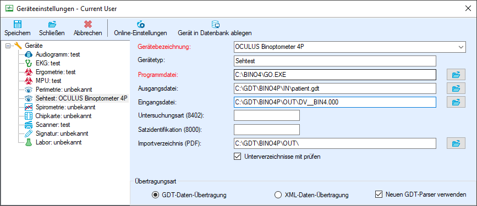477x206 pixels.
Task: Browse for the Ausgangsdatei with folder icon
Action: click(456, 88)
